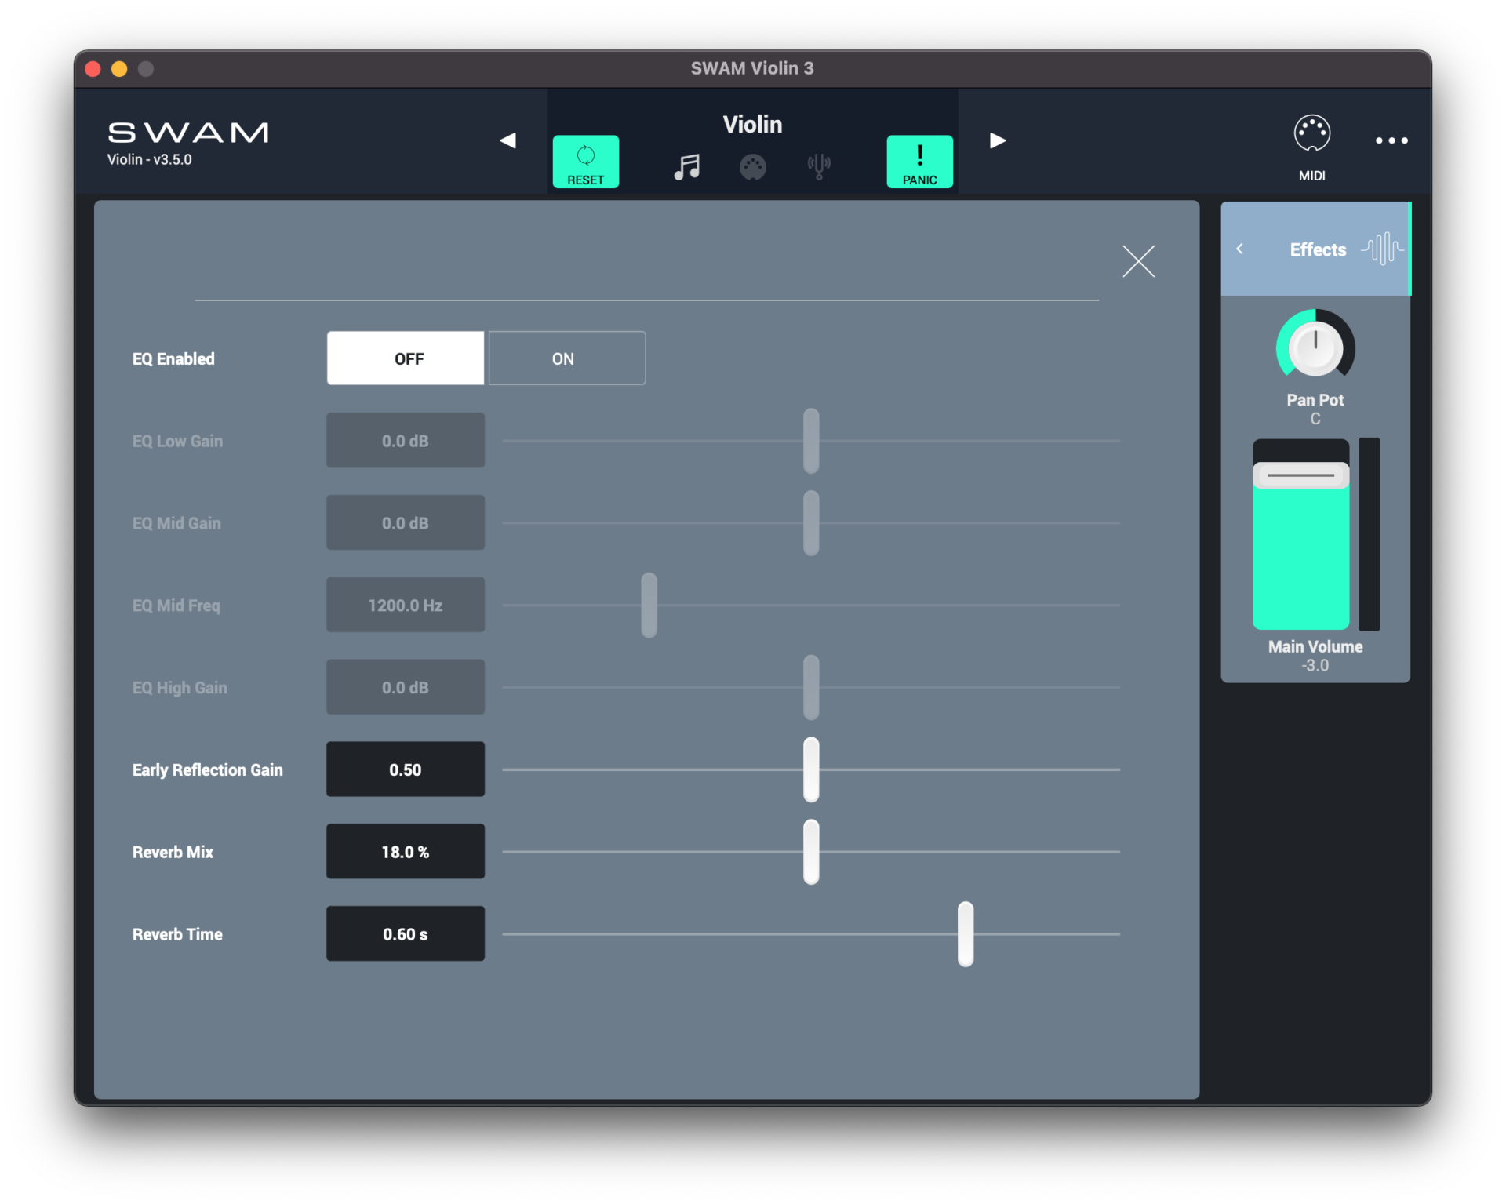Navigate to next page with right arrow

click(x=997, y=140)
